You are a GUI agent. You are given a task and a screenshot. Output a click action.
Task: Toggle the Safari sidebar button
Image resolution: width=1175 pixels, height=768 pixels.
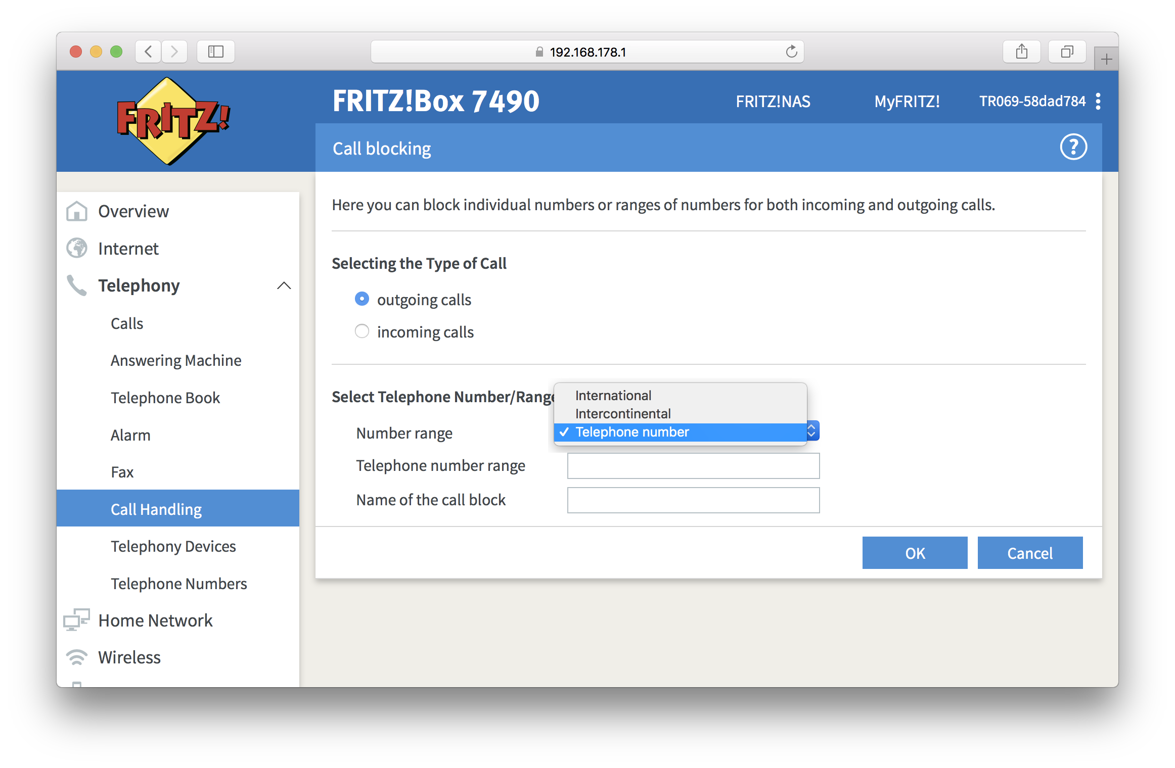coord(216,52)
